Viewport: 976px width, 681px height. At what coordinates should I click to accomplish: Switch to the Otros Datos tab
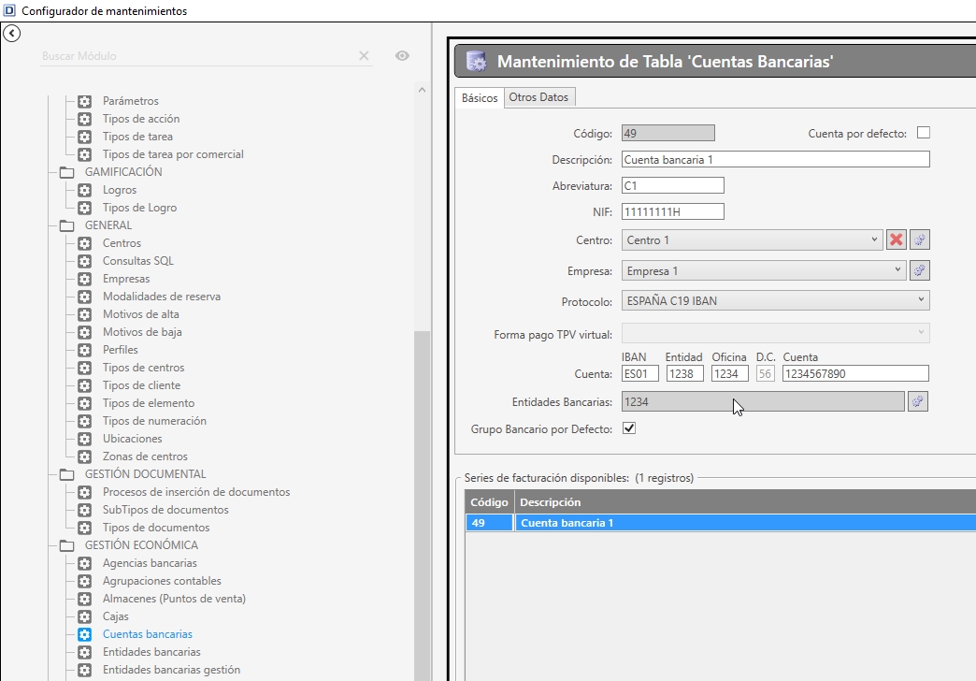click(539, 97)
